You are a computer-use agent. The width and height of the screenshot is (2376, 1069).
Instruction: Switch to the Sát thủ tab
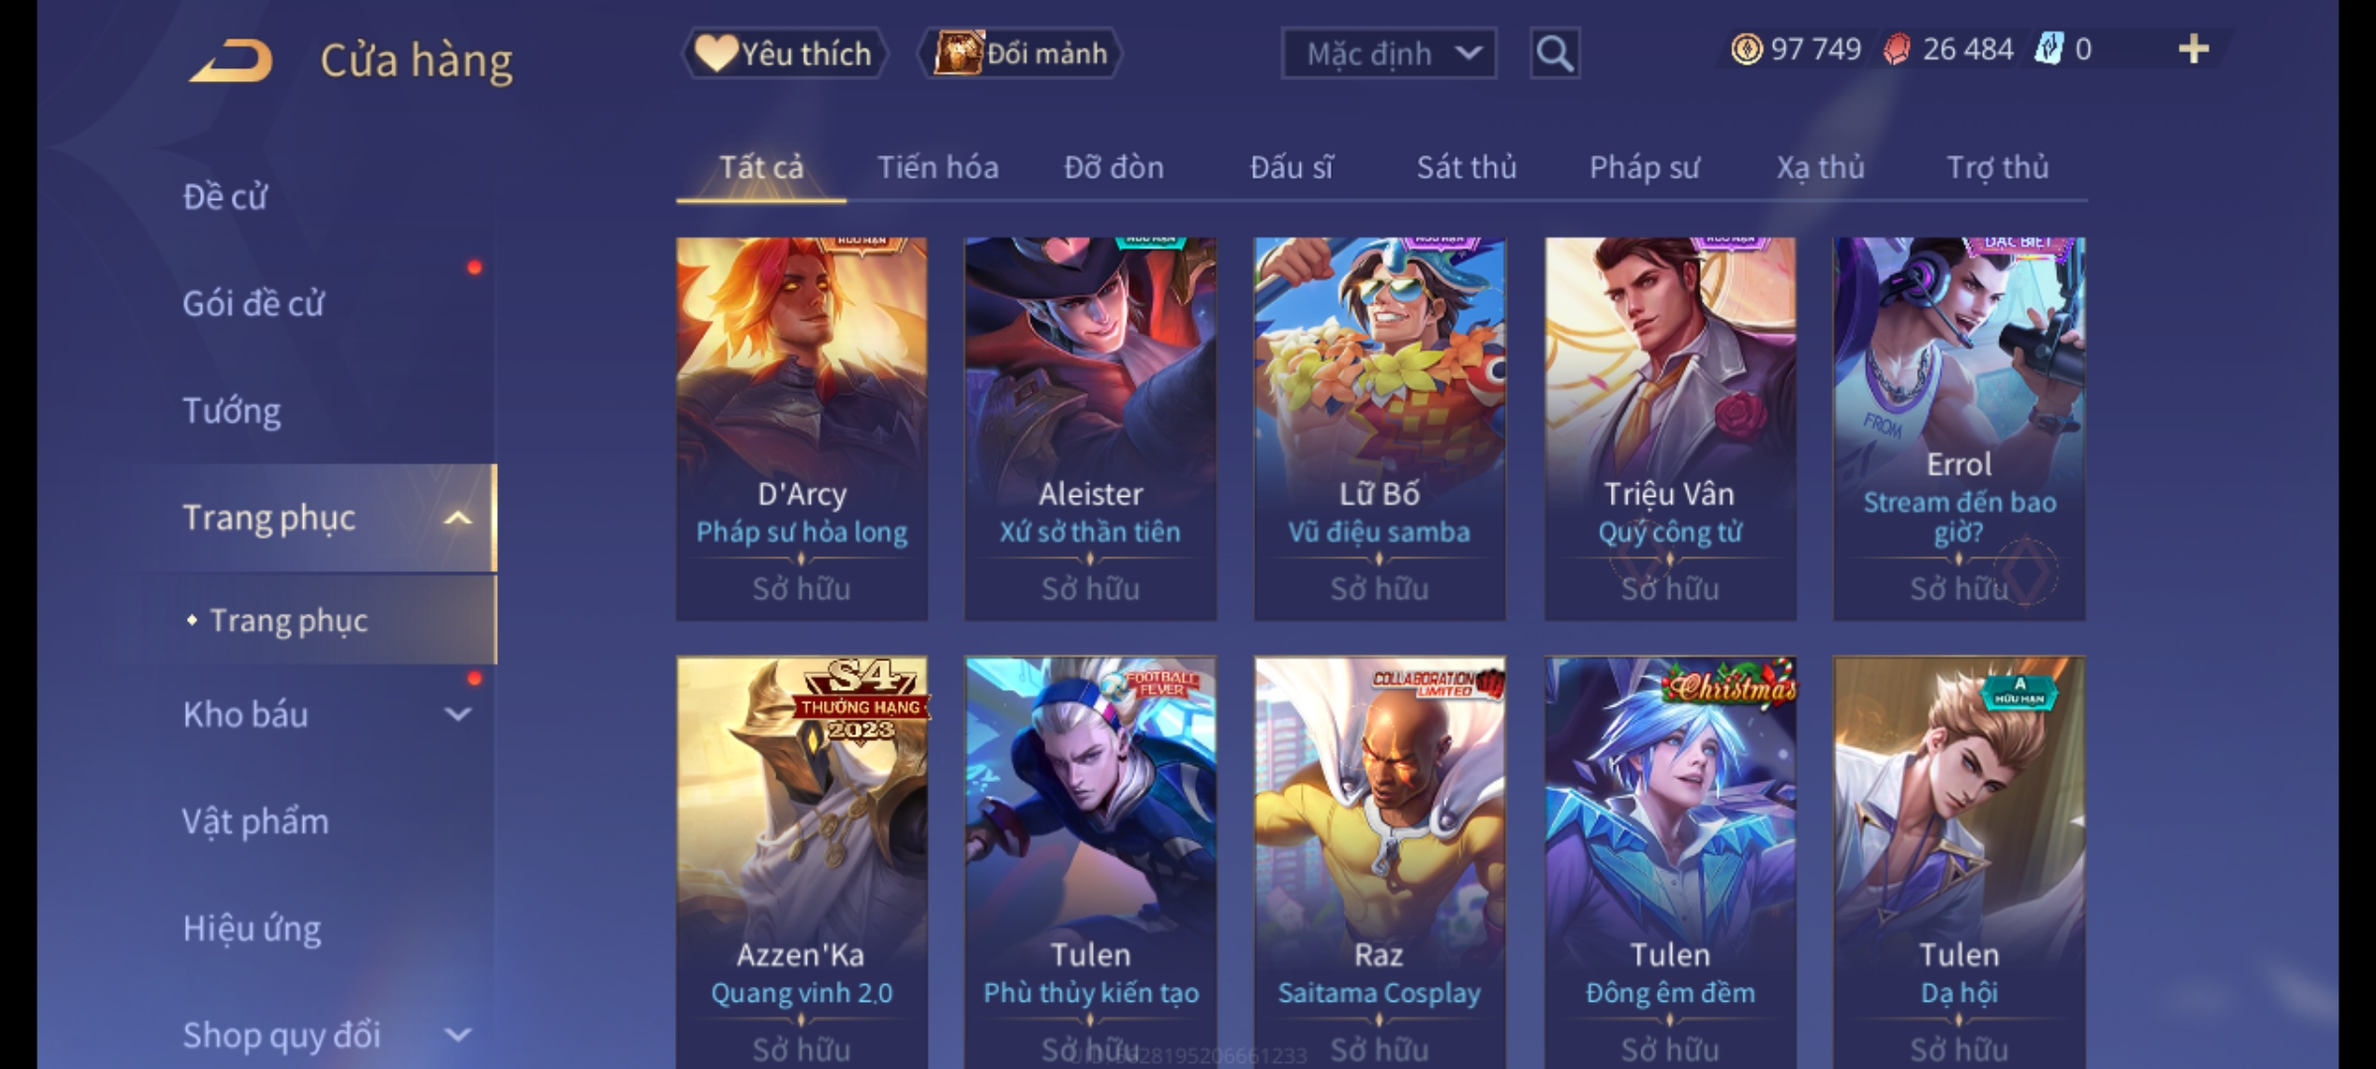1466,167
